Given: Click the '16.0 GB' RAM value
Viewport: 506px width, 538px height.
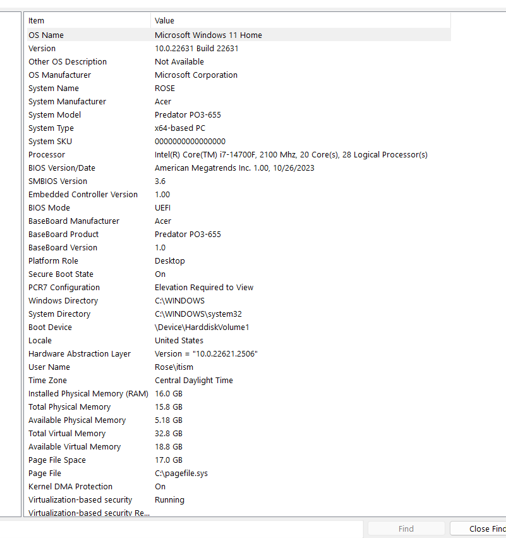Looking at the screenshot, I should click(168, 393).
